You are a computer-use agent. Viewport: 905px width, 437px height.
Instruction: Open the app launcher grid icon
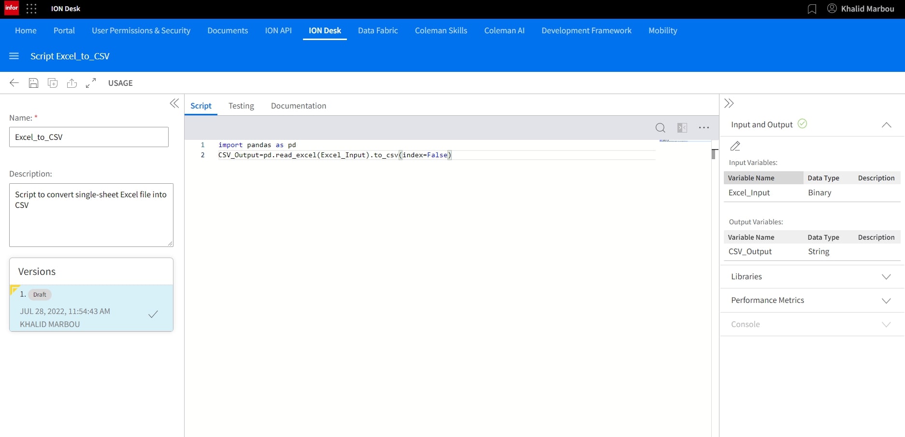click(x=31, y=9)
